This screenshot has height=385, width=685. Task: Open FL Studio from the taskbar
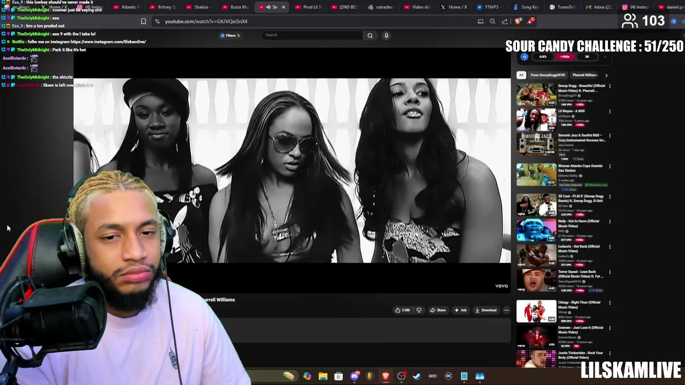pyautogui.click(x=370, y=376)
